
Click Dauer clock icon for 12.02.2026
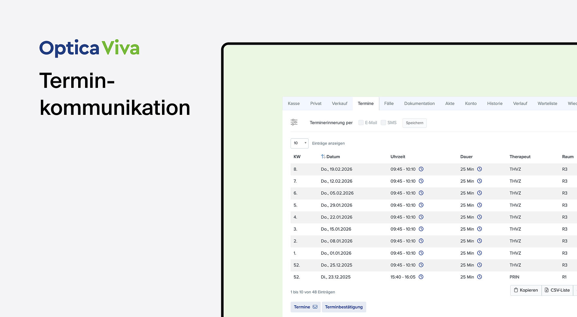479,181
